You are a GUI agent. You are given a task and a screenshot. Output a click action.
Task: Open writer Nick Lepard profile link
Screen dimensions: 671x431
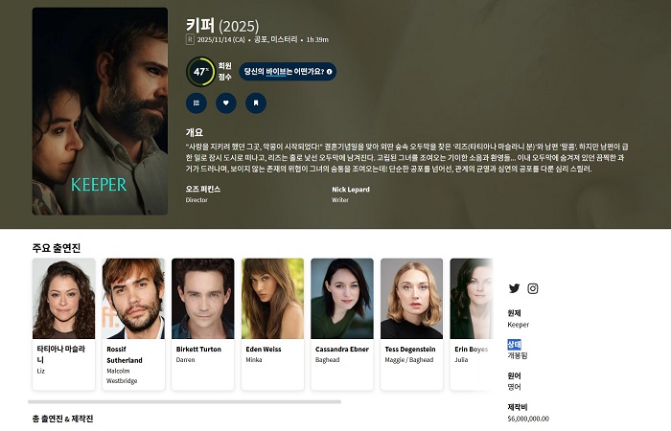[x=351, y=189]
